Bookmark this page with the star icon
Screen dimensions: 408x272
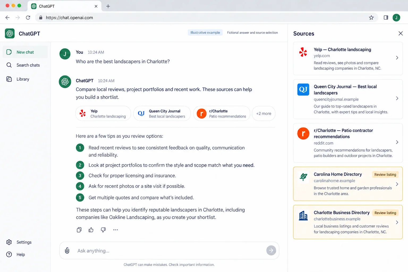pos(371,18)
